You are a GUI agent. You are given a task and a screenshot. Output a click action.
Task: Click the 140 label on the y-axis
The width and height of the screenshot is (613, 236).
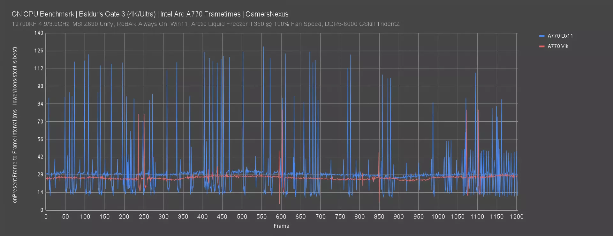pyautogui.click(x=39, y=33)
